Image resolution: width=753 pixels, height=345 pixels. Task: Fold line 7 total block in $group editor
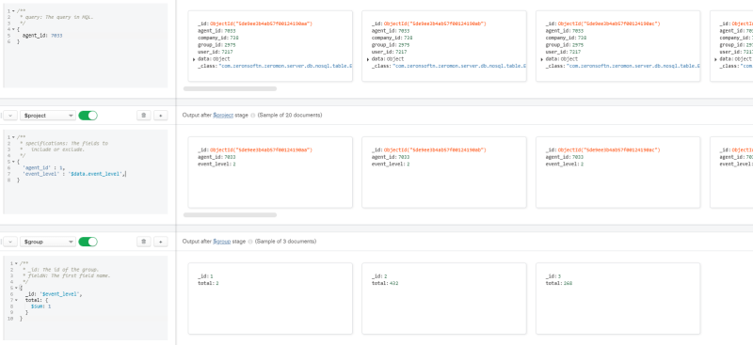pyautogui.click(x=16, y=300)
